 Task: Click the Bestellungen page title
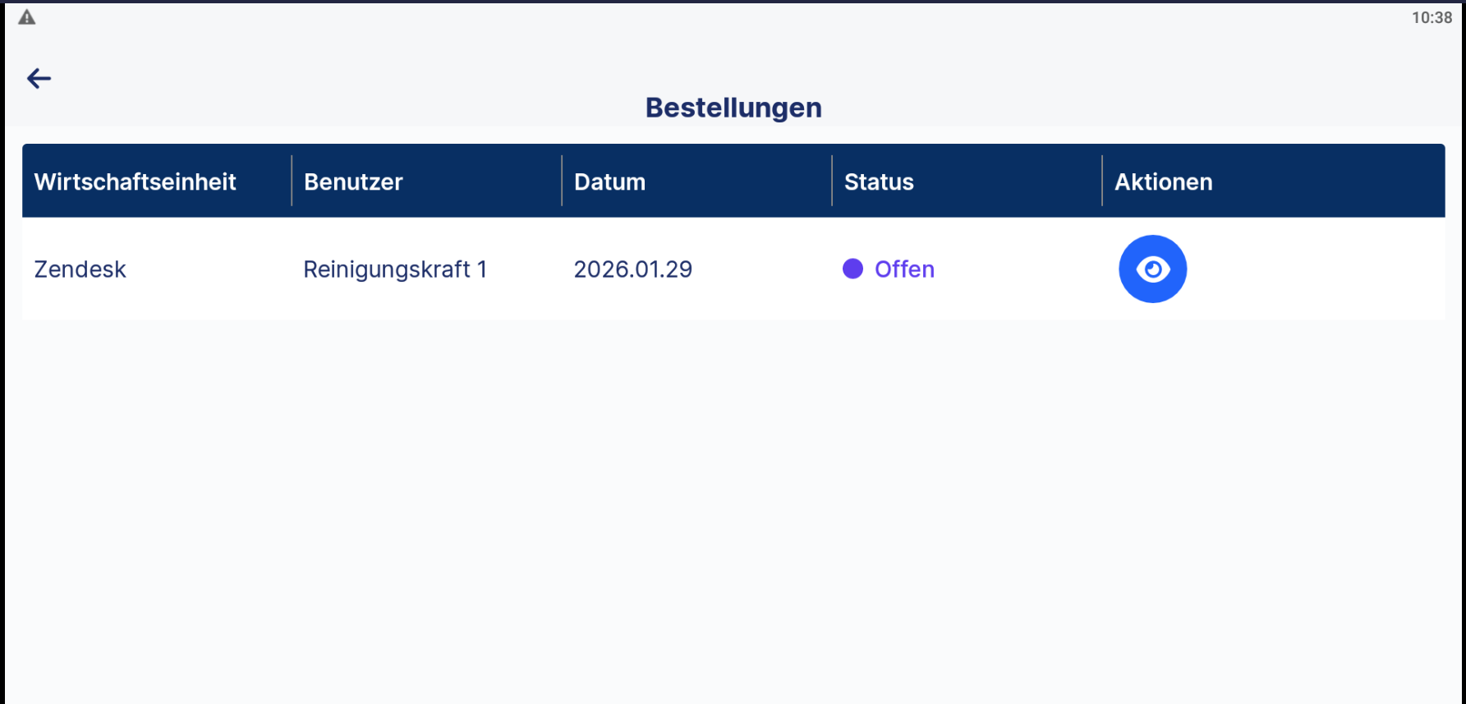click(x=733, y=108)
